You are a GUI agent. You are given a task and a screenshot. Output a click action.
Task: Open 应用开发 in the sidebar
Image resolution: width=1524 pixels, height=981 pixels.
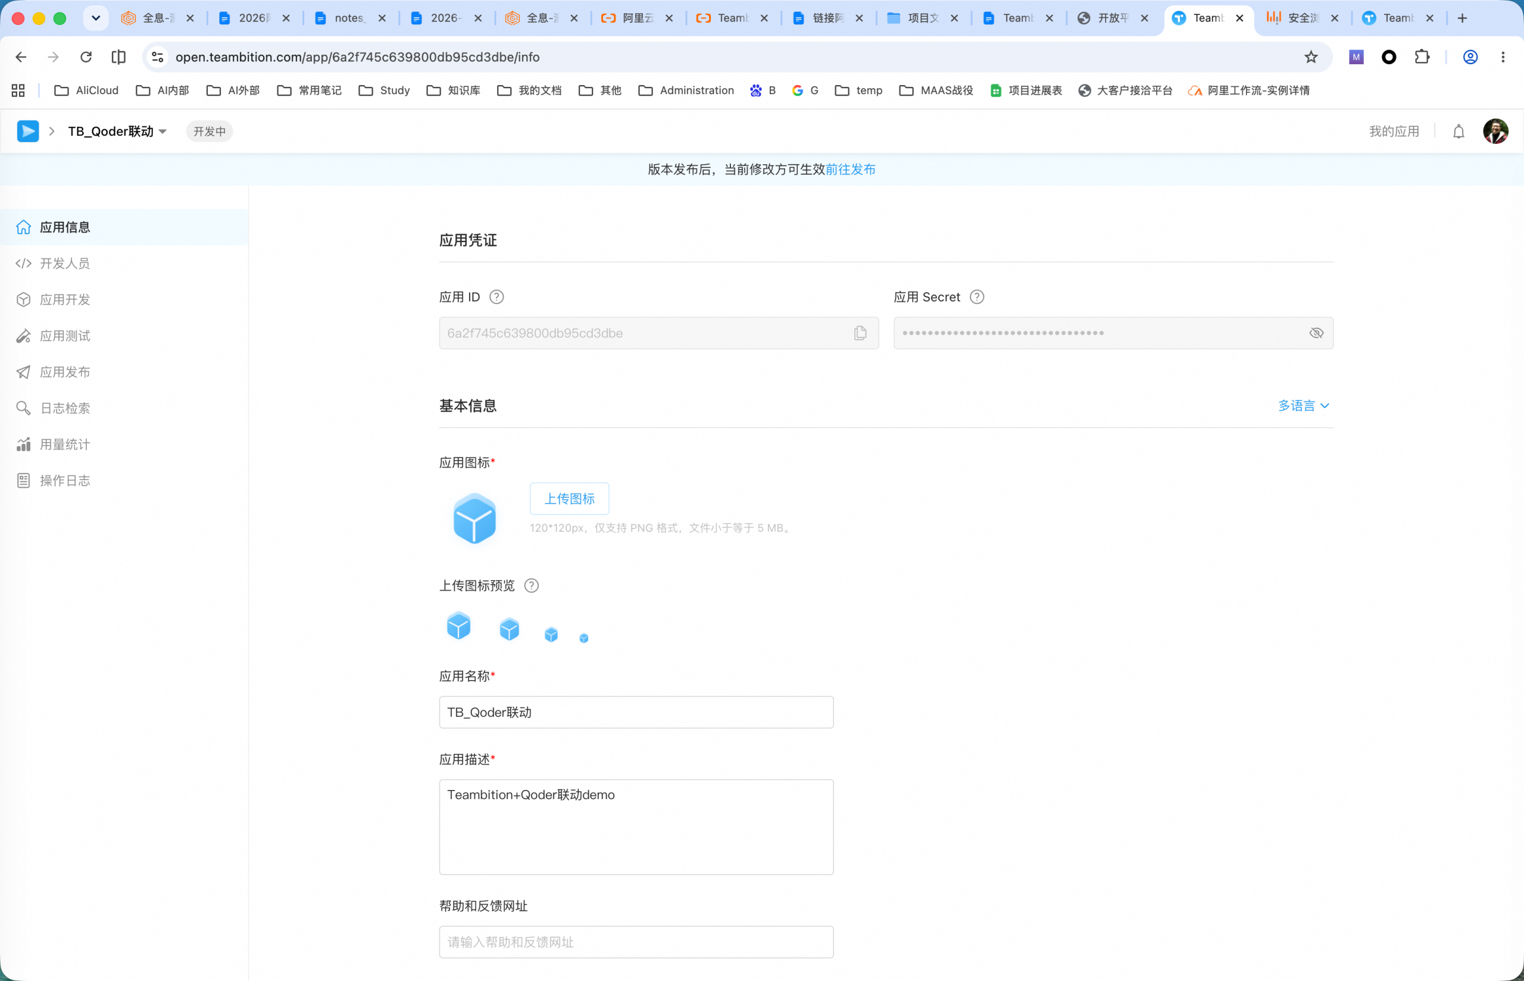pyautogui.click(x=124, y=300)
